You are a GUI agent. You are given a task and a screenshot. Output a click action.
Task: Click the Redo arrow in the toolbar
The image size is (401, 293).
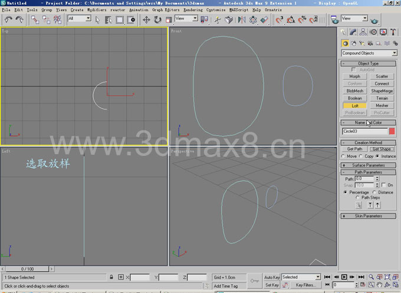[x=19, y=19]
